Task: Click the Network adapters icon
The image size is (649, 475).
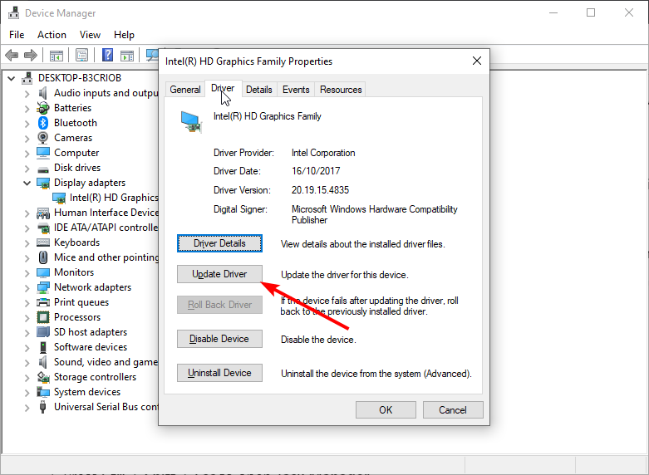Action: 43,287
